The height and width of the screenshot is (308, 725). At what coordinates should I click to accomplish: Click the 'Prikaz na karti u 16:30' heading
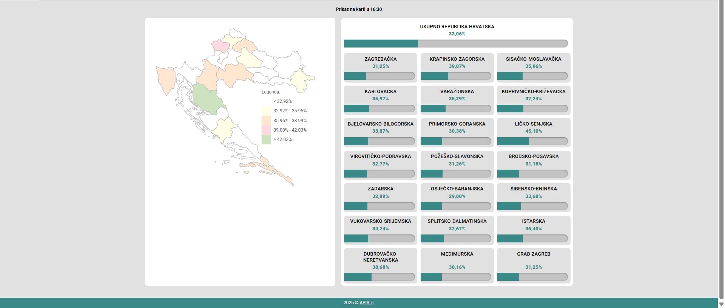[359, 9]
